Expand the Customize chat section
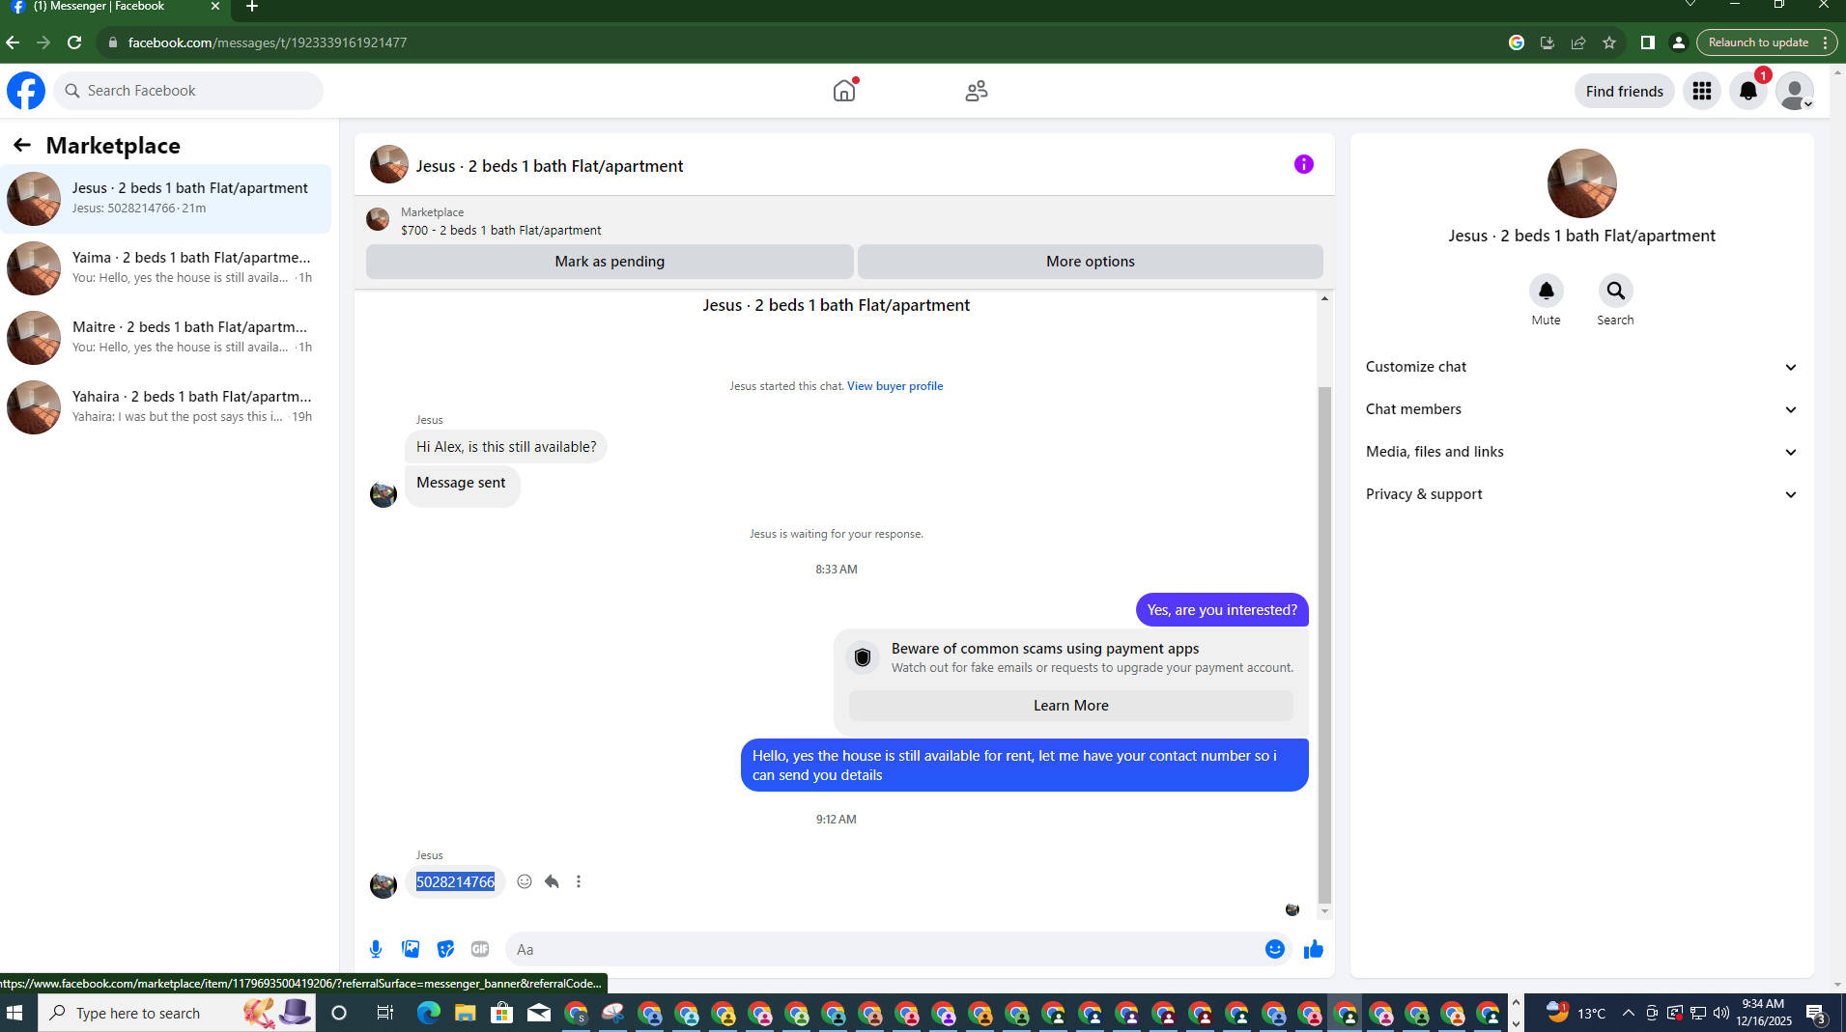Viewport: 1846px width, 1032px height. point(1581,367)
